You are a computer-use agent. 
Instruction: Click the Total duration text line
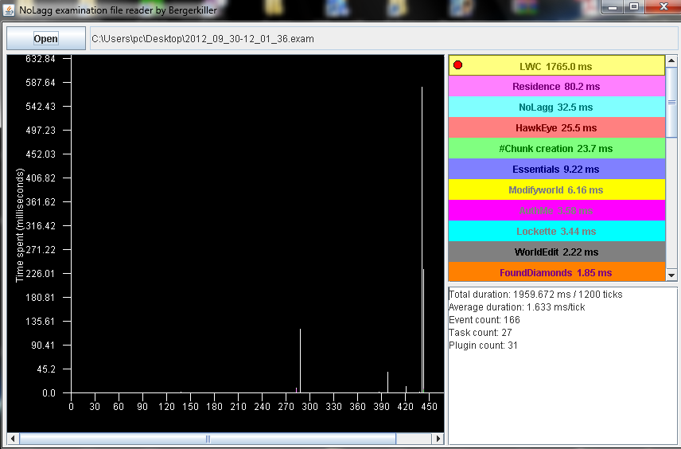[535, 295]
